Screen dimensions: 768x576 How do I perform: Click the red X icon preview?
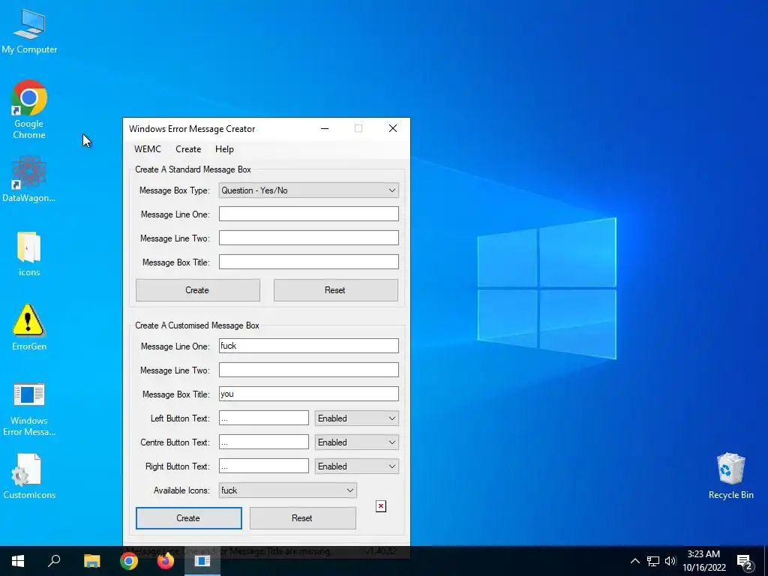click(x=381, y=506)
